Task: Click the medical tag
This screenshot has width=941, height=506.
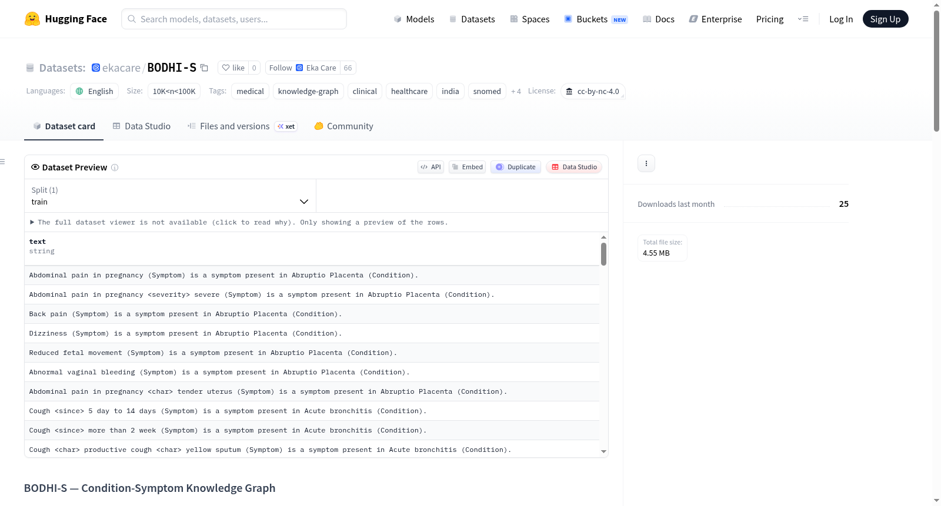Action: coord(251,91)
